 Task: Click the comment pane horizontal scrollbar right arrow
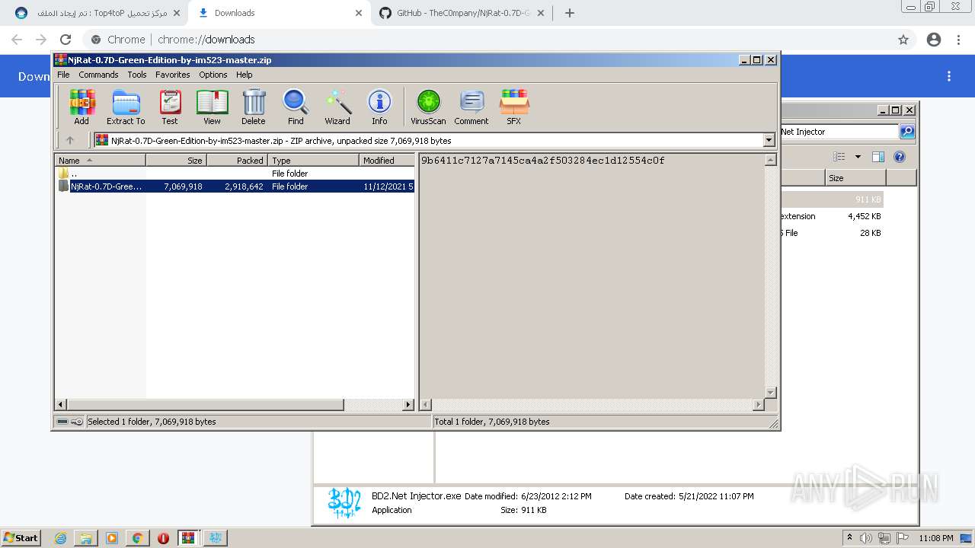pos(758,405)
